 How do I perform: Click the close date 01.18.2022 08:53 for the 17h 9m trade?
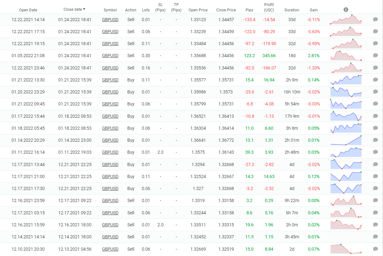coord(75,116)
